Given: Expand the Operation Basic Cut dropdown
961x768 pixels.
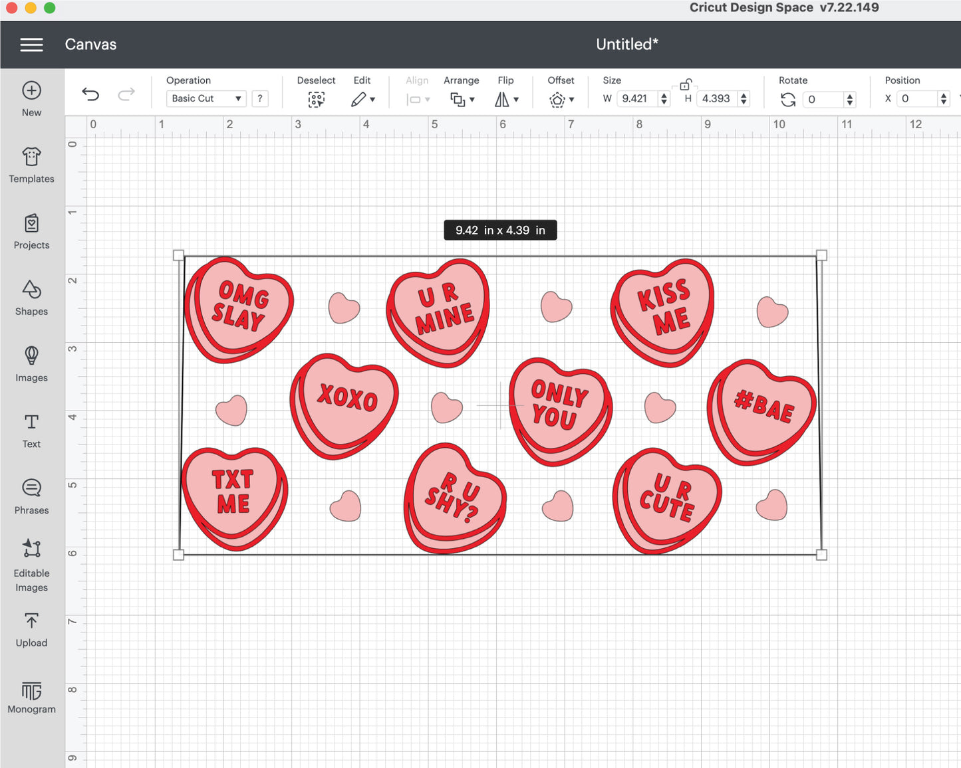Looking at the screenshot, I should (x=206, y=98).
